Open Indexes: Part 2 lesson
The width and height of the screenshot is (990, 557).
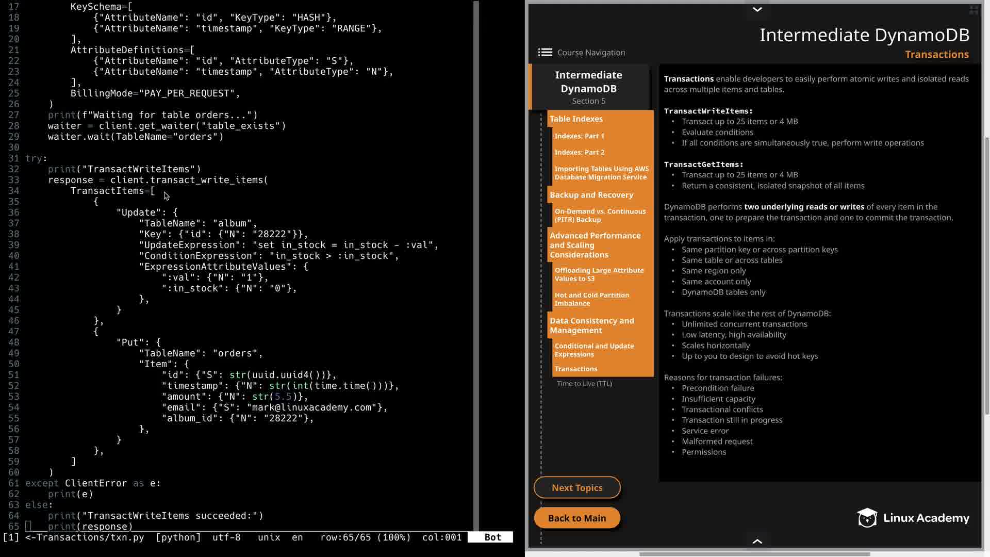(579, 153)
